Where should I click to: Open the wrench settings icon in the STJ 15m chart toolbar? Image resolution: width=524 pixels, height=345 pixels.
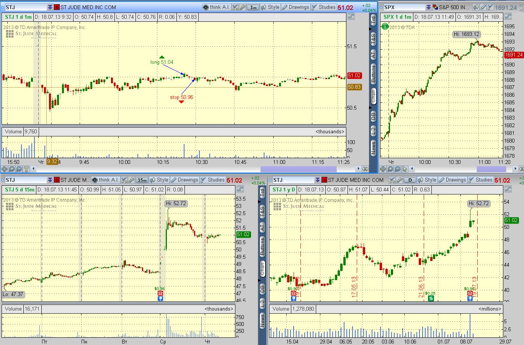(131, 180)
